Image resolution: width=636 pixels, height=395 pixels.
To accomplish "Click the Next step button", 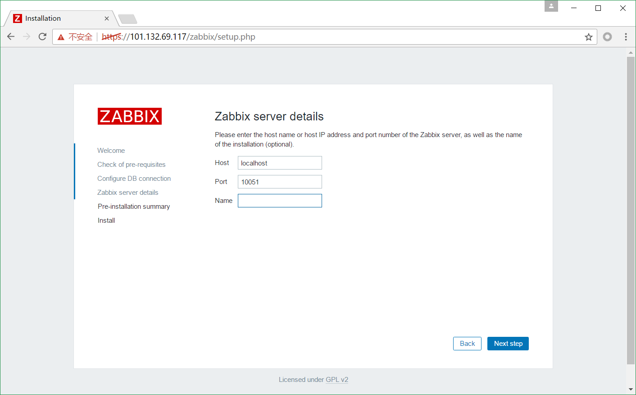I will pos(508,344).
